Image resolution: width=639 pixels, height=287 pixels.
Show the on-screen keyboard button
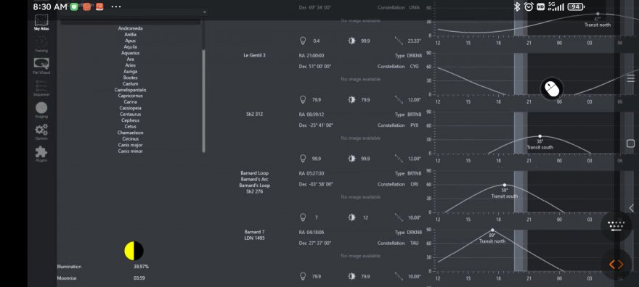pyautogui.click(x=616, y=224)
